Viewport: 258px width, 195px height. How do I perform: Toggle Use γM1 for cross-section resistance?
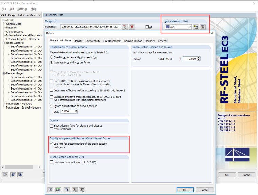click(52, 143)
